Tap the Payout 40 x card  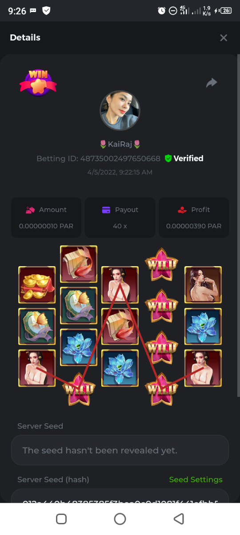click(x=120, y=217)
